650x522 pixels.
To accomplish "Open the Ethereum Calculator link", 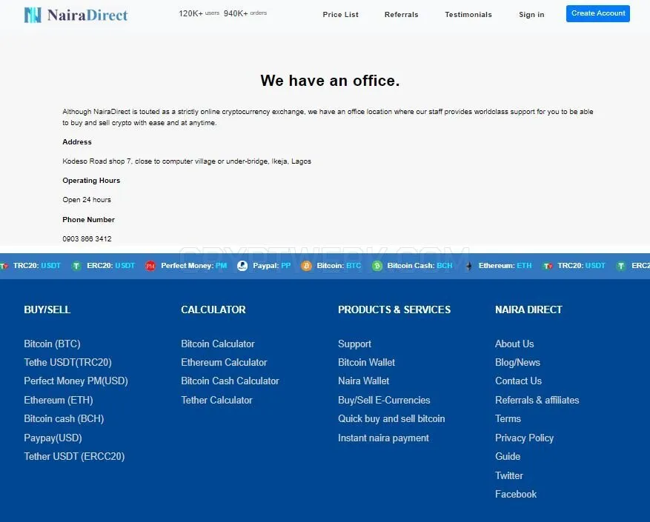I will (x=224, y=363).
